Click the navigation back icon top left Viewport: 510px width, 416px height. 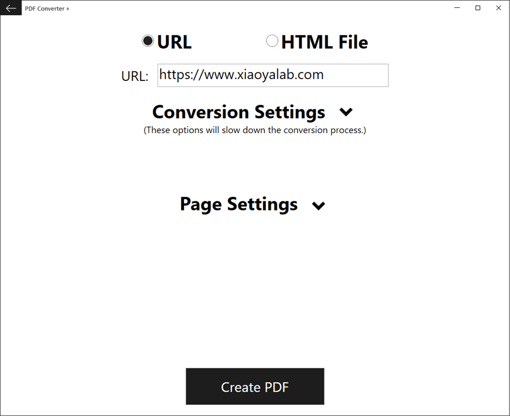coord(11,8)
